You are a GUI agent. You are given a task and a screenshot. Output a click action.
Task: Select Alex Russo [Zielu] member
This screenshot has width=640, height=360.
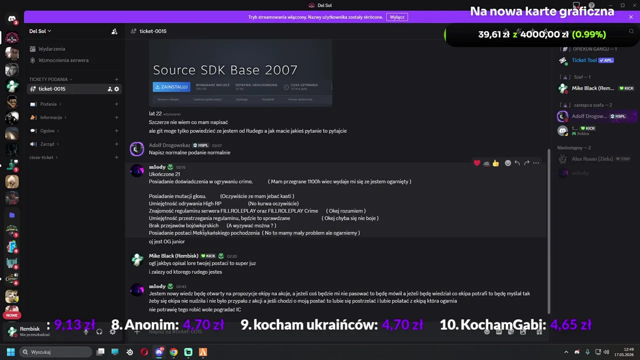597,159
